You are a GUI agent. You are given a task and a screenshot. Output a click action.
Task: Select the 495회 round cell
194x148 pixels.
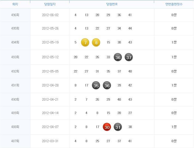[15, 28]
